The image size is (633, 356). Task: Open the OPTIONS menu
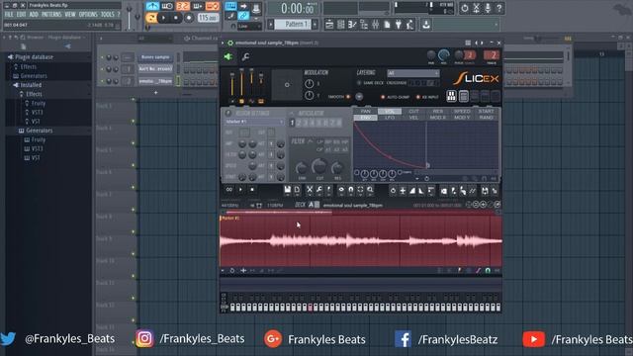point(88,15)
